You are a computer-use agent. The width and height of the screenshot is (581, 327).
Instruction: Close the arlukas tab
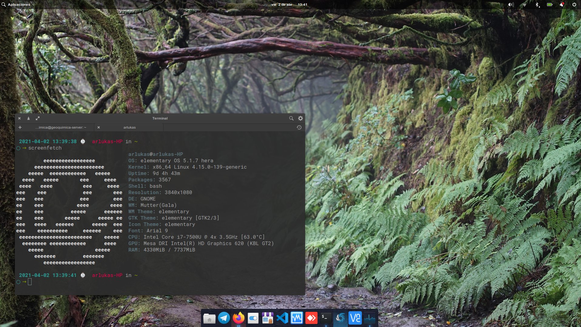pos(99,127)
